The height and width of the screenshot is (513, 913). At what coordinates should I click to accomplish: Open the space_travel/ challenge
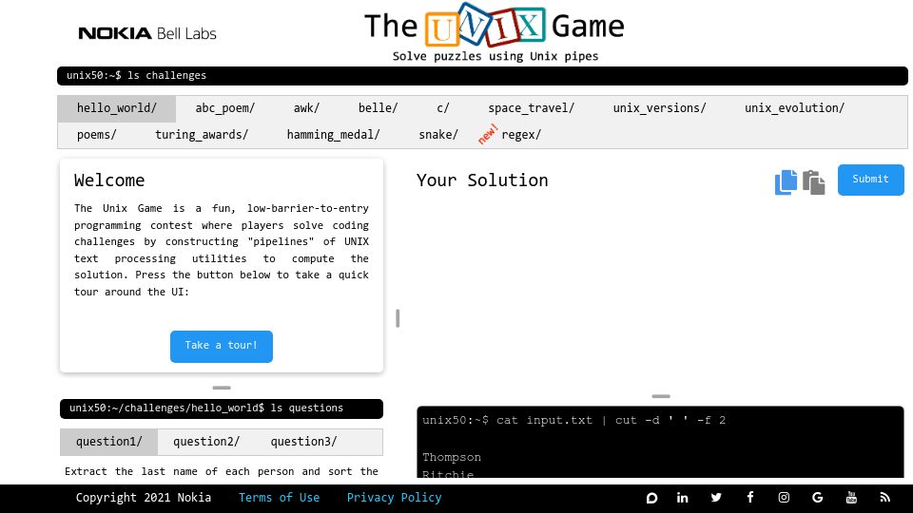click(531, 108)
